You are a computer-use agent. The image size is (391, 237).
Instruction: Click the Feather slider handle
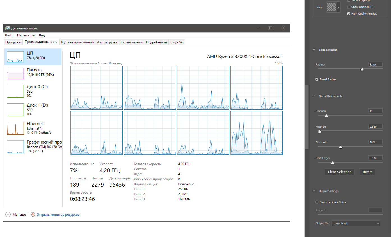click(x=319, y=131)
